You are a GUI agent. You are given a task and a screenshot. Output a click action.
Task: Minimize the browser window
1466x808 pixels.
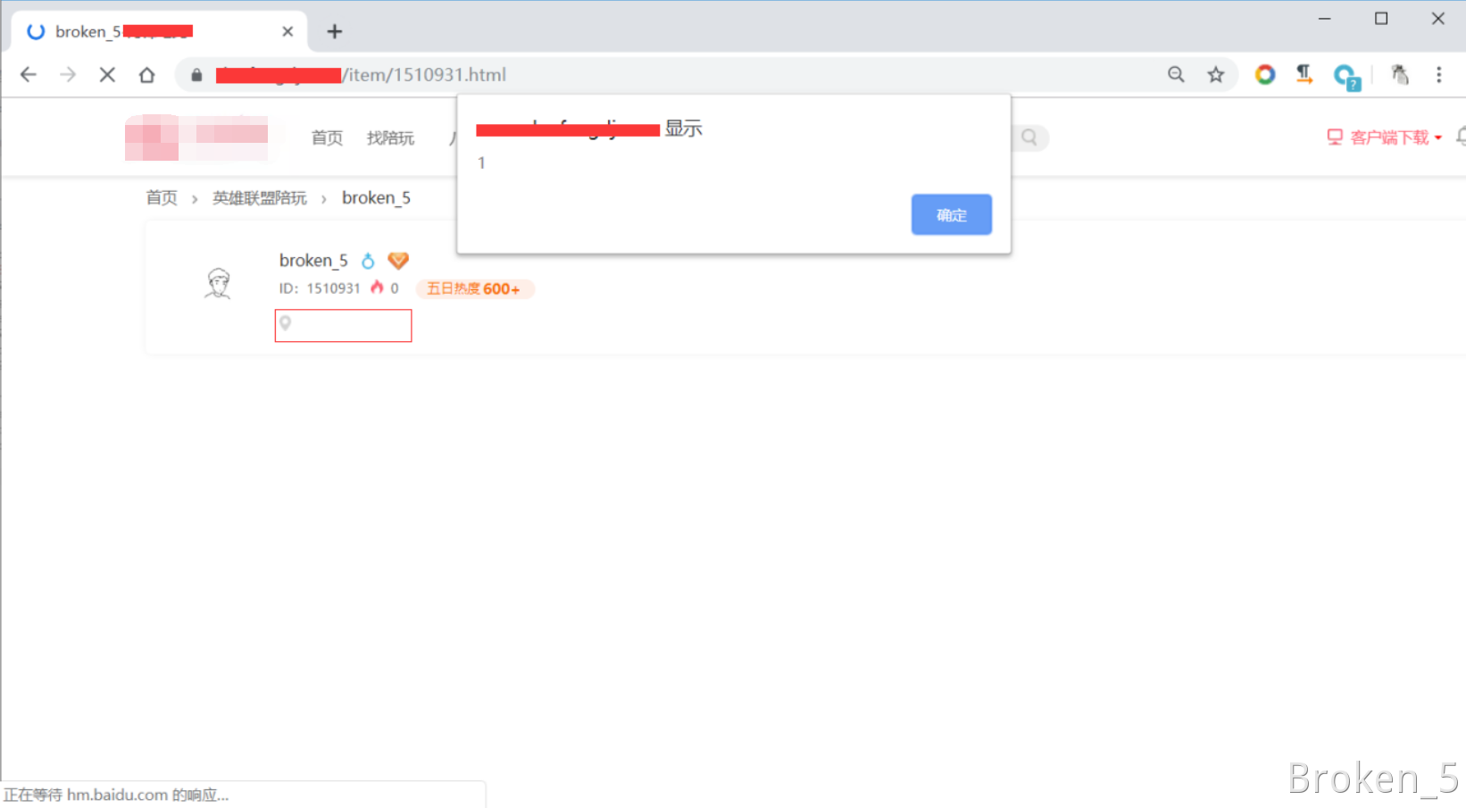tap(1325, 19)
